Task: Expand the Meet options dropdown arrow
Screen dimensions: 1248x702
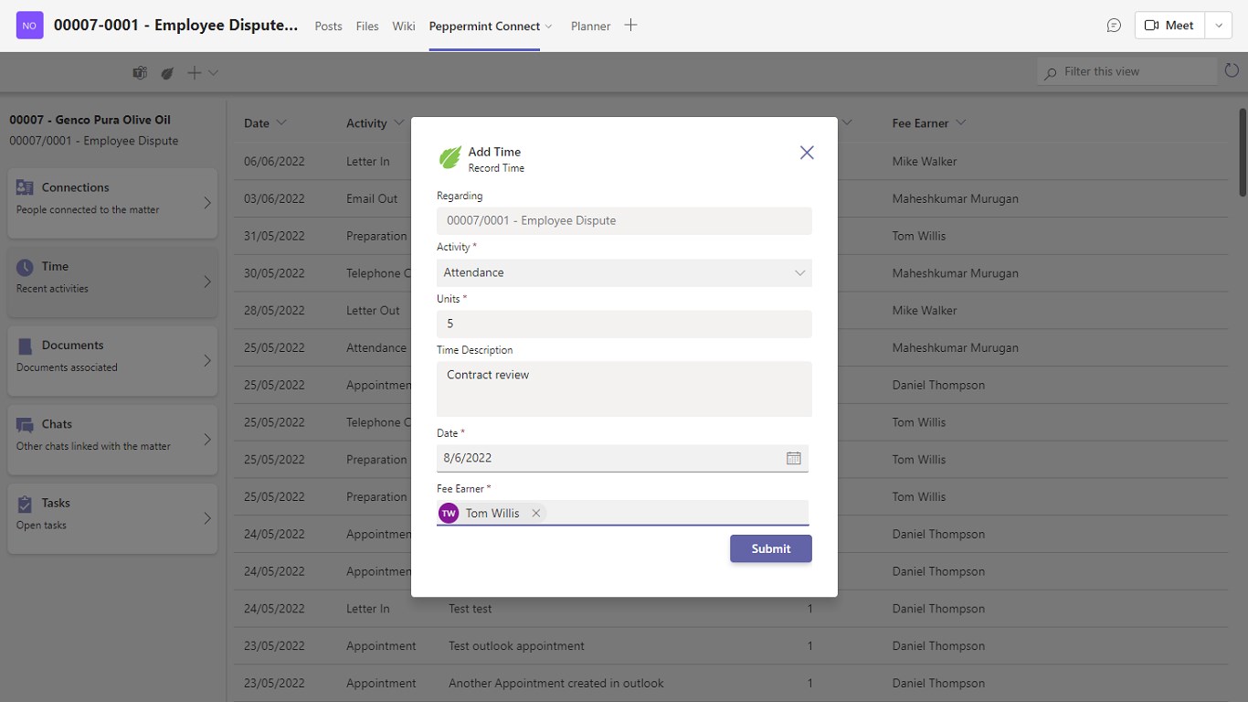Action: 1219,26
